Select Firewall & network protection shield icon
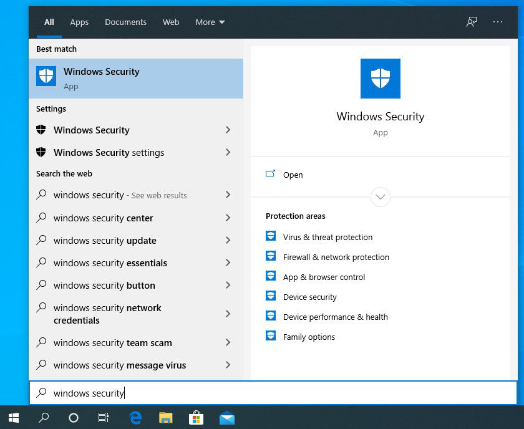Viewport: 524px width, 429px height. pos(271,256)
